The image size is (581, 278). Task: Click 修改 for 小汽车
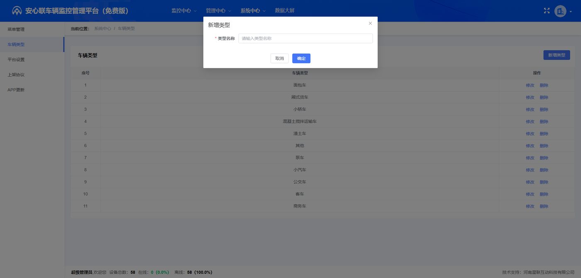pos(530,170)
